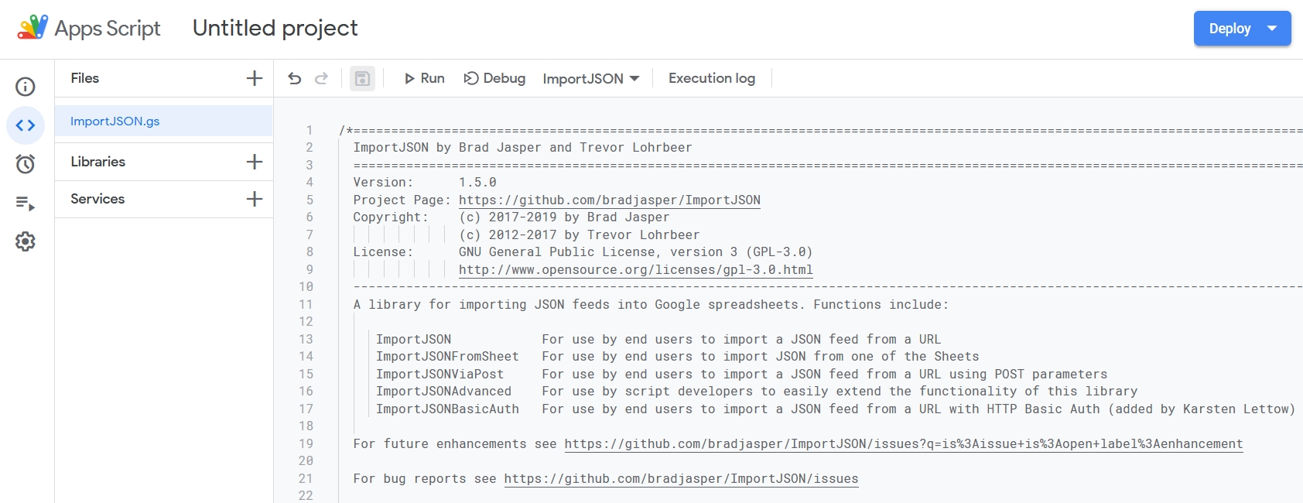Debug the selected function
Image resolution: width=1303 pixels, height=503 pixels.
pos(494,78)
